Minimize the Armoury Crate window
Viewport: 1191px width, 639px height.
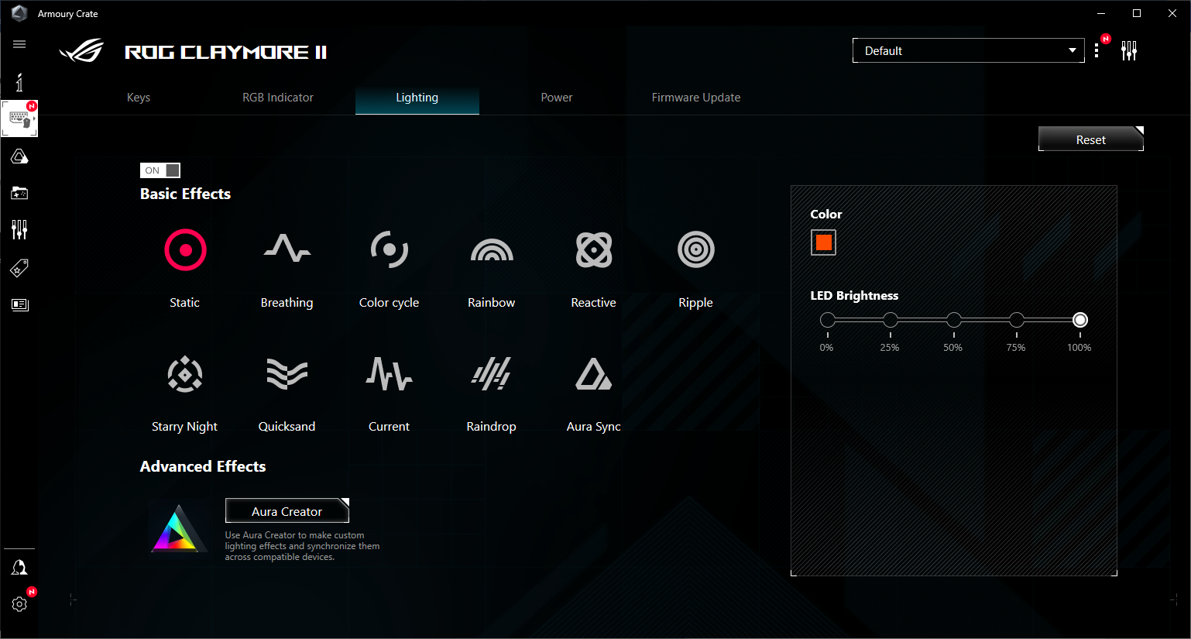pyautogui.click(x=1101, y=13)
